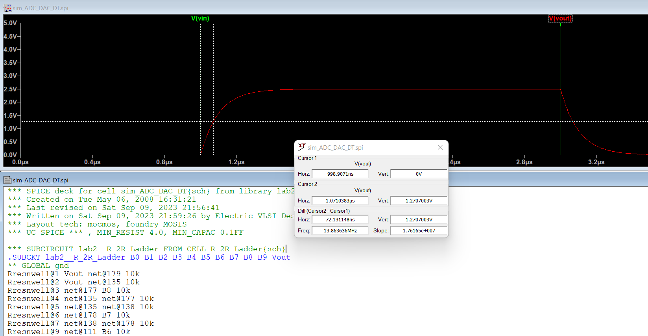This screenshot has width=648, height=336.
Task: Click the cursor dialog title sim_ADC_DAC_DT.spi
Action: pos(335,148)
